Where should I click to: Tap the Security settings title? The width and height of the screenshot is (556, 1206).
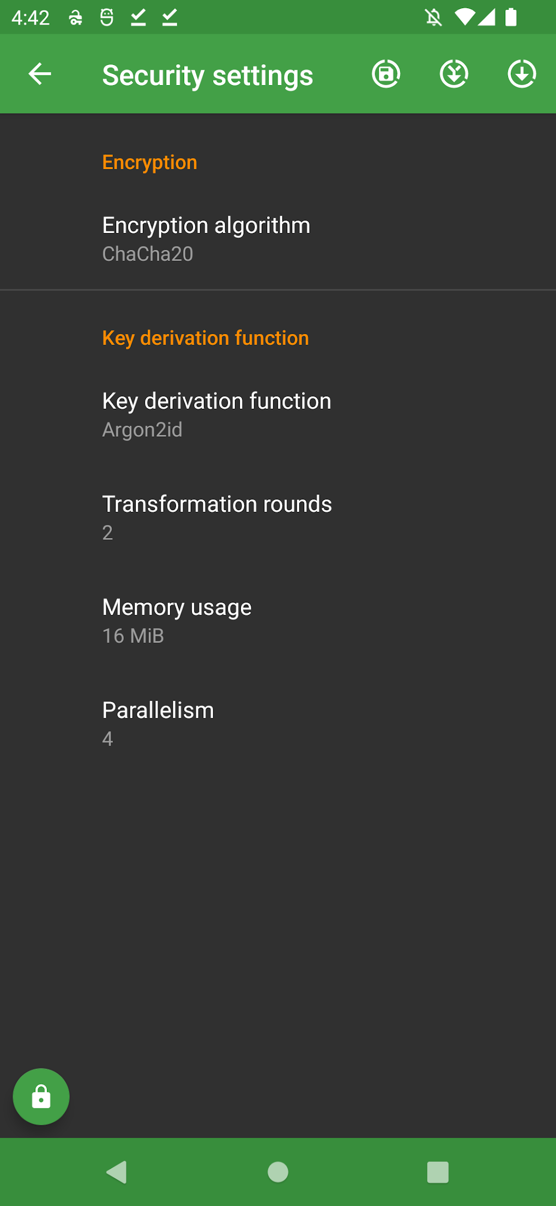coord(208,74)
